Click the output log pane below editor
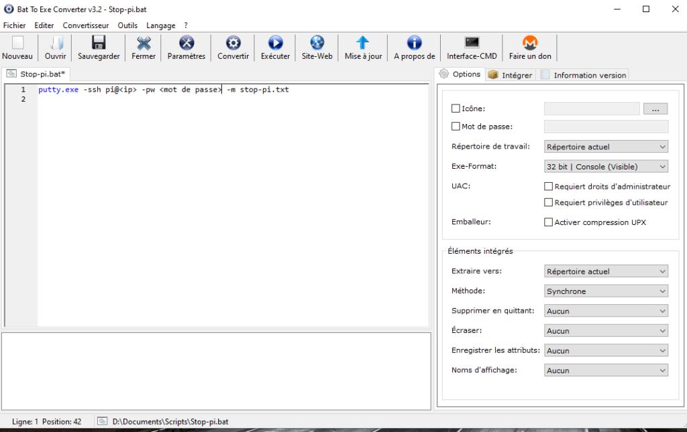687x432 pixels. click(x=216, y=371)
